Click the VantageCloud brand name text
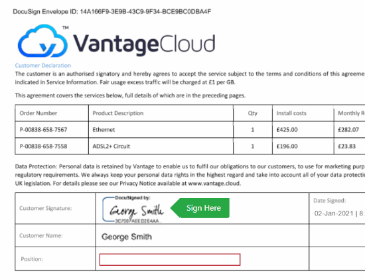This screenshot has width=365, height=279. (144, 44)
